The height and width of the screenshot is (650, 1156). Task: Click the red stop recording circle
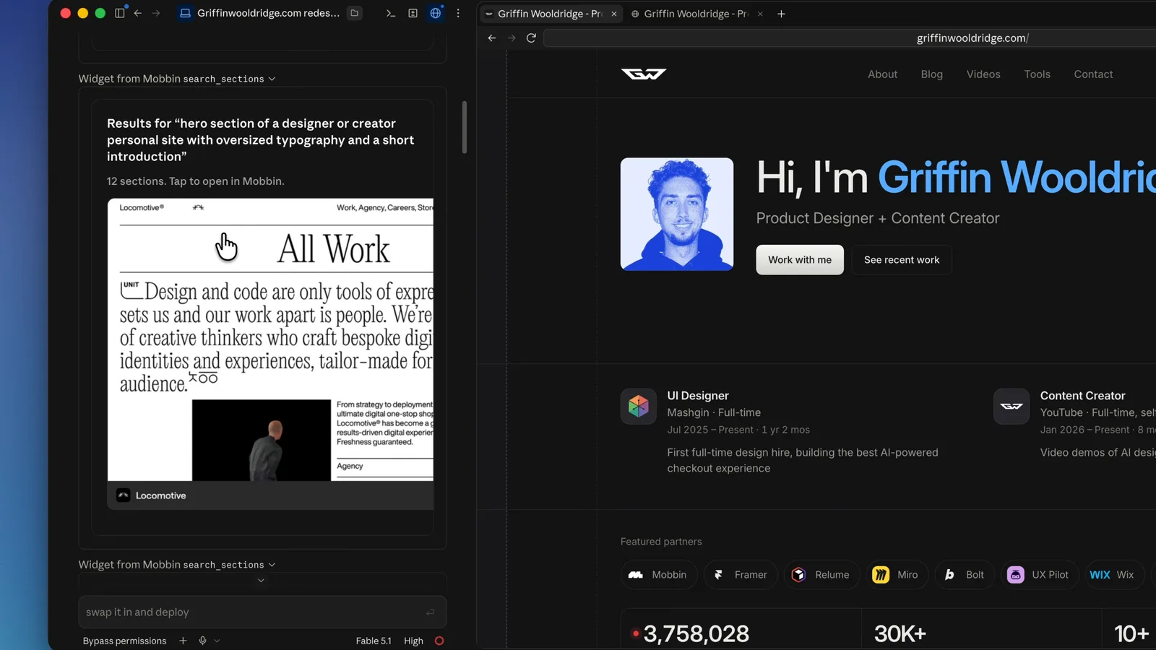click(439, 641)
